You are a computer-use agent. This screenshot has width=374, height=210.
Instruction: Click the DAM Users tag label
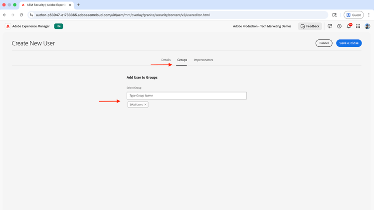click(x=136, y=105)
